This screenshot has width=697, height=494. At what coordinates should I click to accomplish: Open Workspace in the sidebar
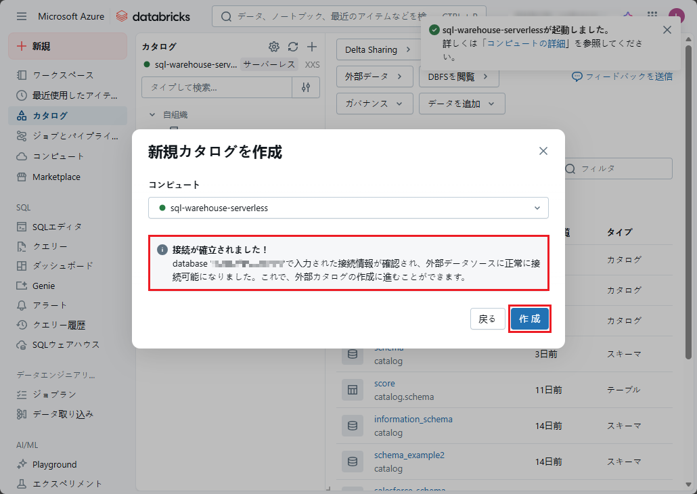(x=63, y=75)
